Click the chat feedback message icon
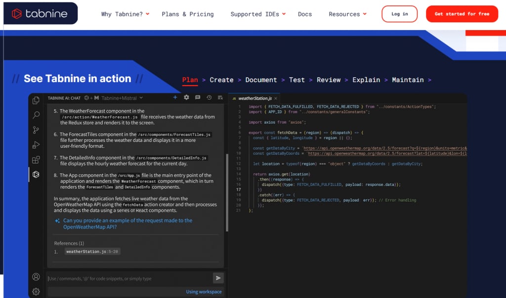Screen dimensions: 506x298 pyautogui.click(x=198, y=97)
